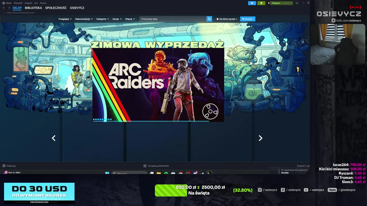Click Dodaj grę in the footer
This screenshot has height=206, width=367.
[9, 166]
